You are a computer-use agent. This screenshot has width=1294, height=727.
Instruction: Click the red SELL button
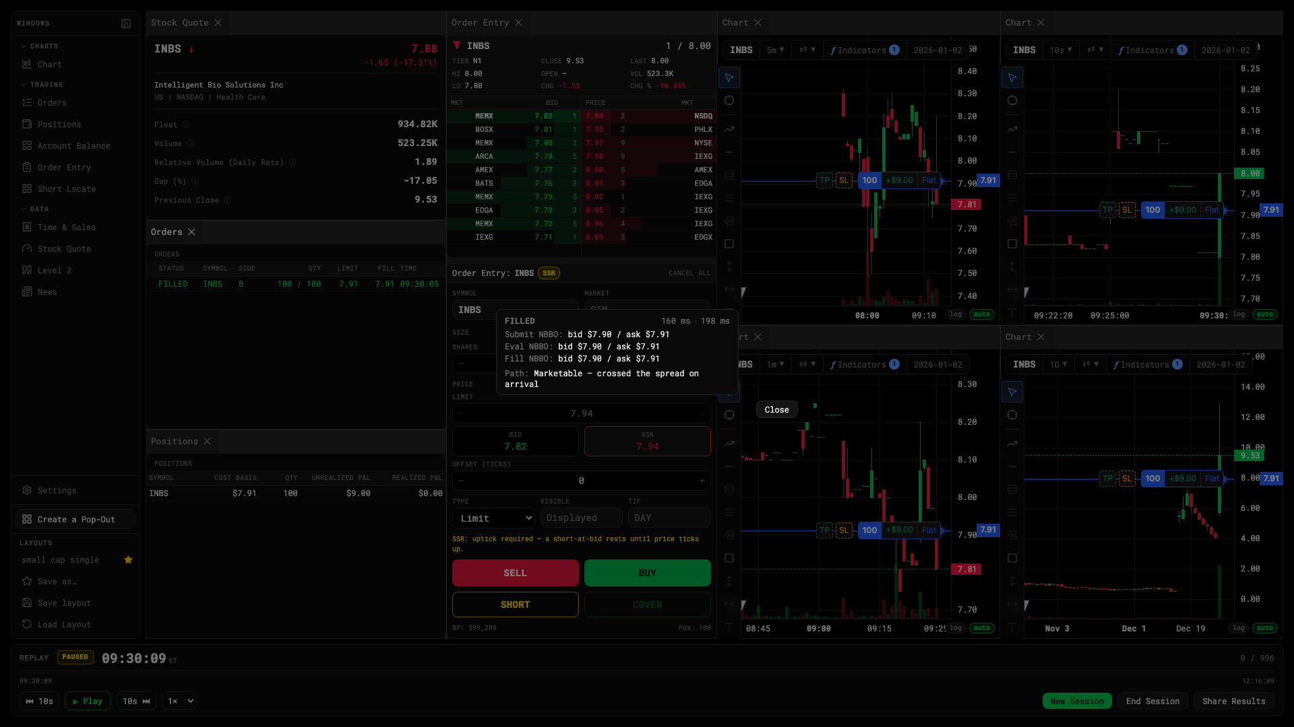click(516, 573)
